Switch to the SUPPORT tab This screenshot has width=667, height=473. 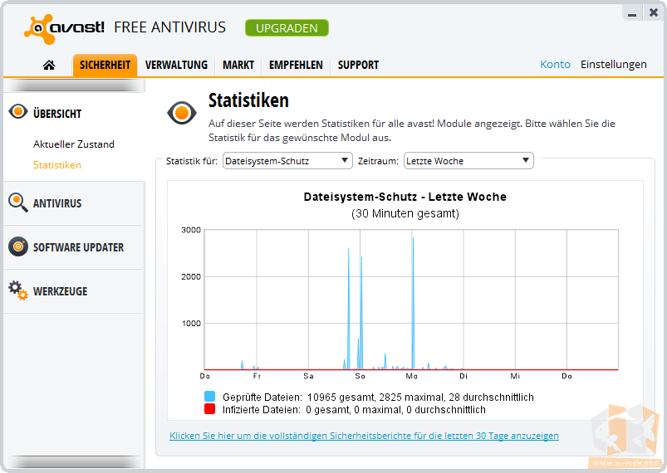[358, 65]
